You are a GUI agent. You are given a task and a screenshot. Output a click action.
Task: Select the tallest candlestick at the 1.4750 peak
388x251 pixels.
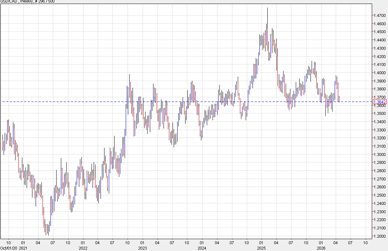pos(268,14)
